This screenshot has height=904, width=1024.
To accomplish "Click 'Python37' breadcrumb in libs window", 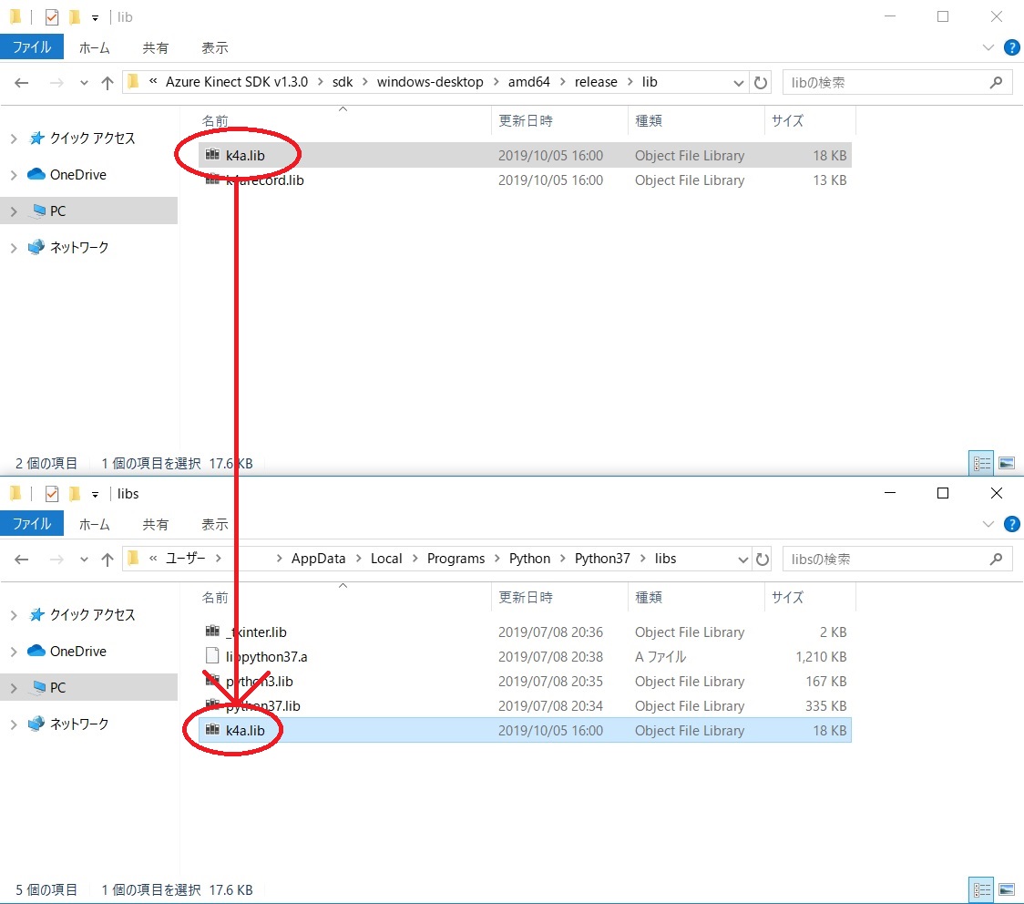I will [x=602, y=559].
